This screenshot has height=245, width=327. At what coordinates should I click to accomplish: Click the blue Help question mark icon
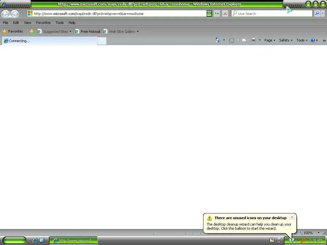[x=313, y=40]
